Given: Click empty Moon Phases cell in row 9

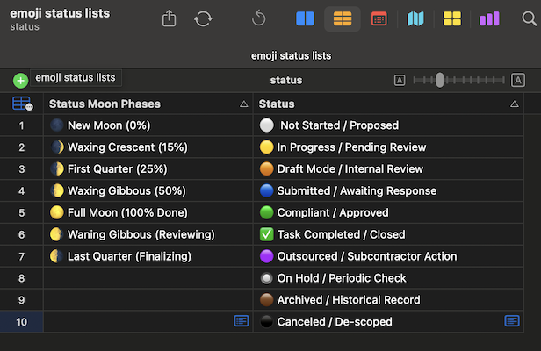Looking at the screenshot, I should [x=148, y=300].
